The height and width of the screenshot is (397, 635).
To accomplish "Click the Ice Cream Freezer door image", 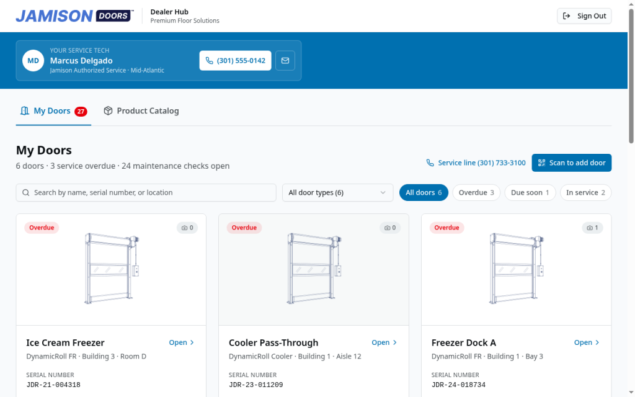I will (111, 269).
